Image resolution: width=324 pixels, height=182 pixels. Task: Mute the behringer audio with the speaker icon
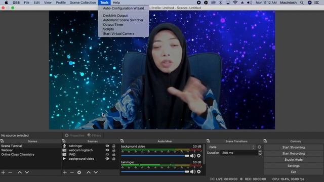point(192,172)
